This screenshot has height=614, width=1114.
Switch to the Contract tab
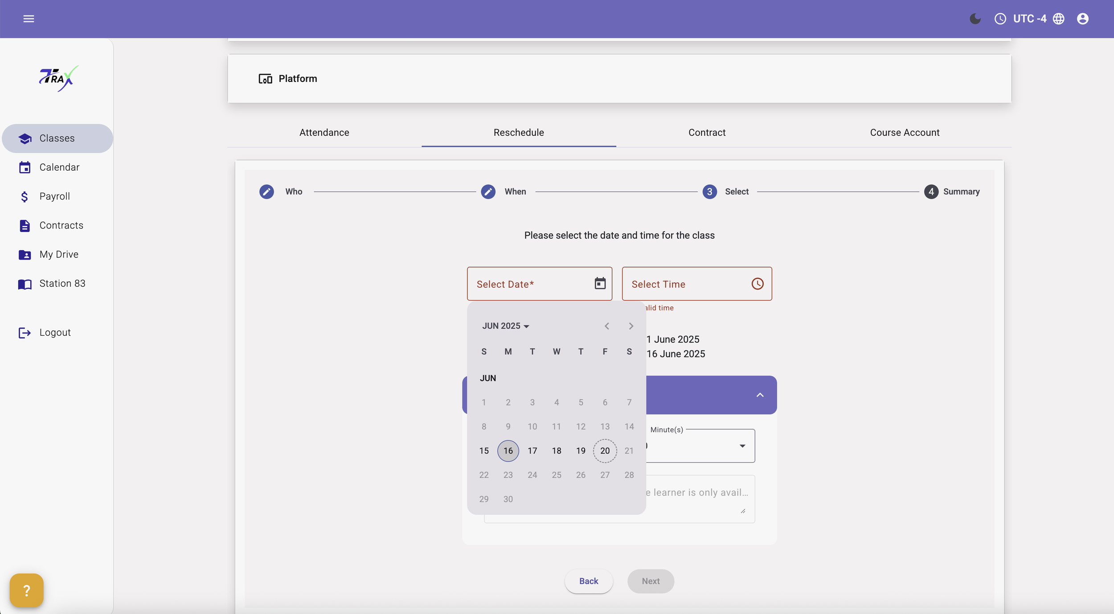pyautogui.click(x=706, y=132)
